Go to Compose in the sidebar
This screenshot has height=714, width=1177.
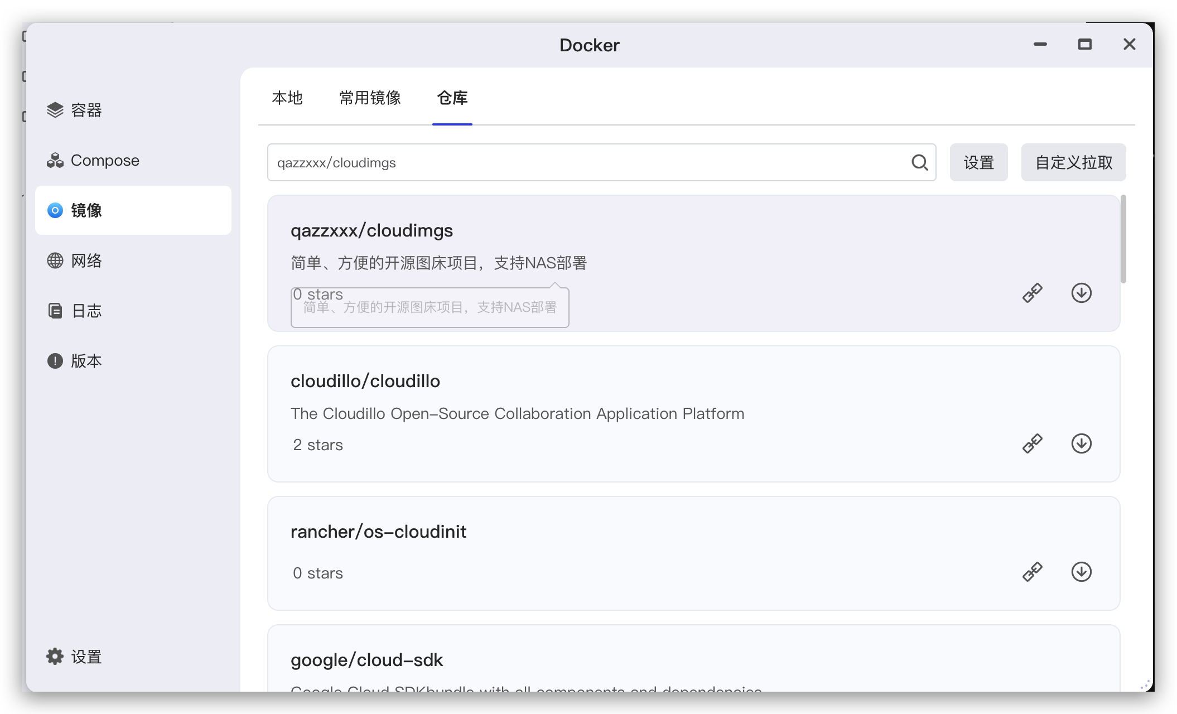click(x=104, y=161)
